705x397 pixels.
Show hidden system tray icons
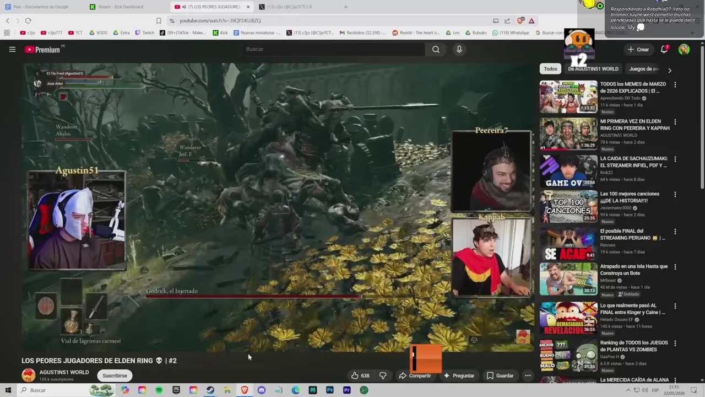pos(628,390)
